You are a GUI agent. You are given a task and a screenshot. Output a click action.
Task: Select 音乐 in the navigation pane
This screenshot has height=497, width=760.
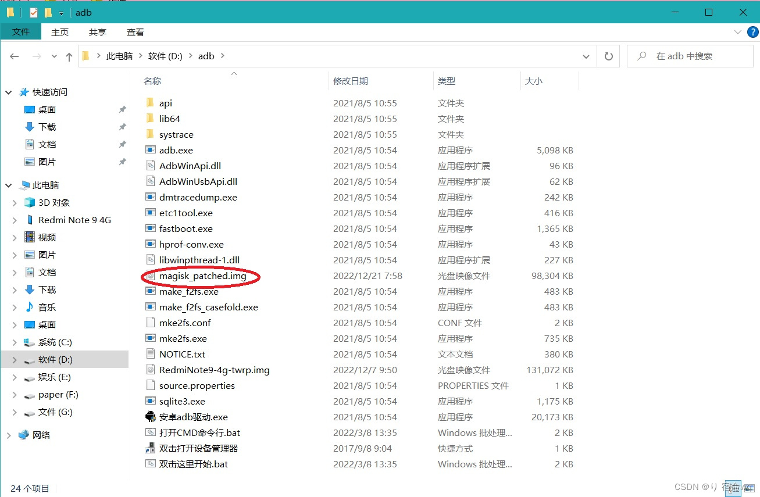coord(47,307)
